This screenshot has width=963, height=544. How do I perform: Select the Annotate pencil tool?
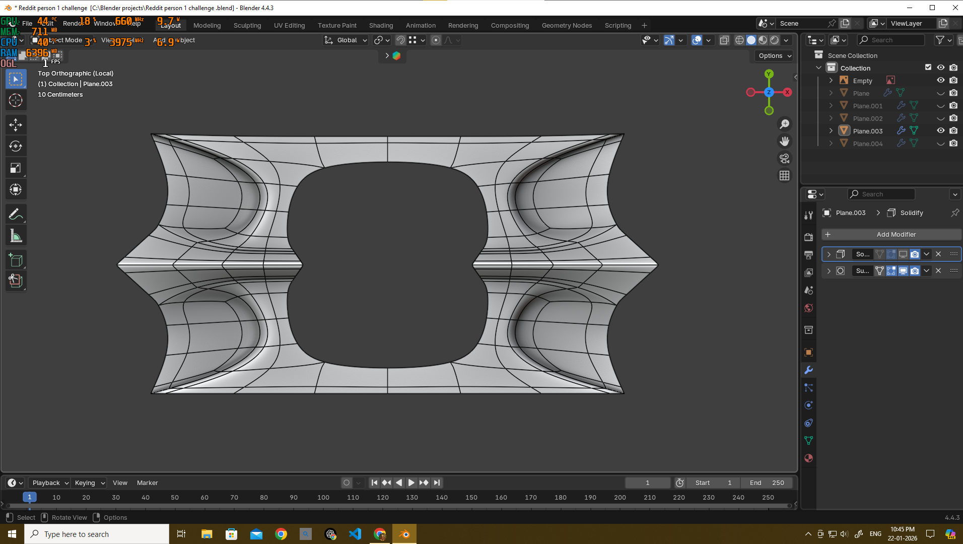[x=16, y=214]
